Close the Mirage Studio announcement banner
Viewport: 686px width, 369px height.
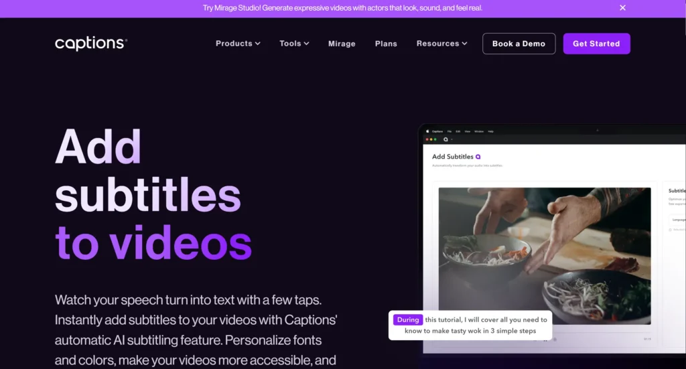coord(622,8)
